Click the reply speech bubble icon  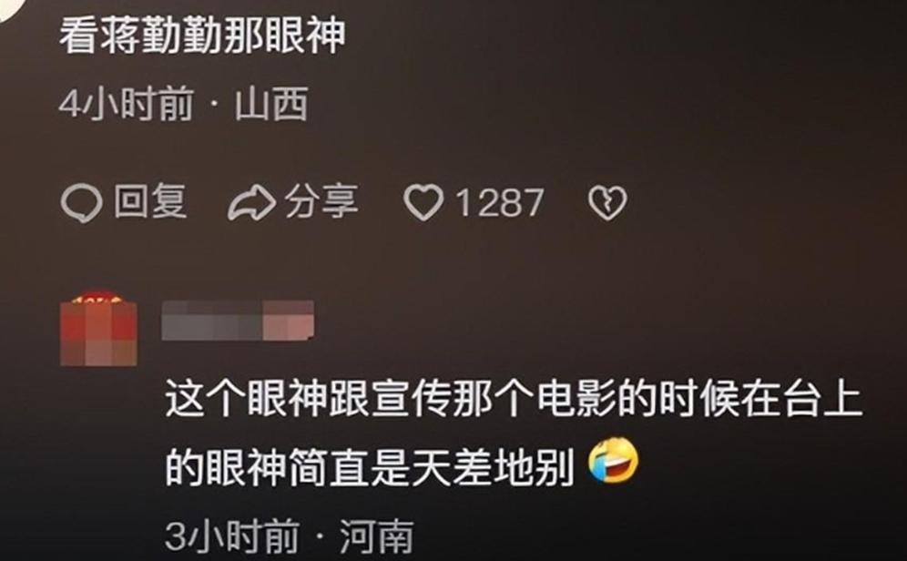click(x=82, y=203)
